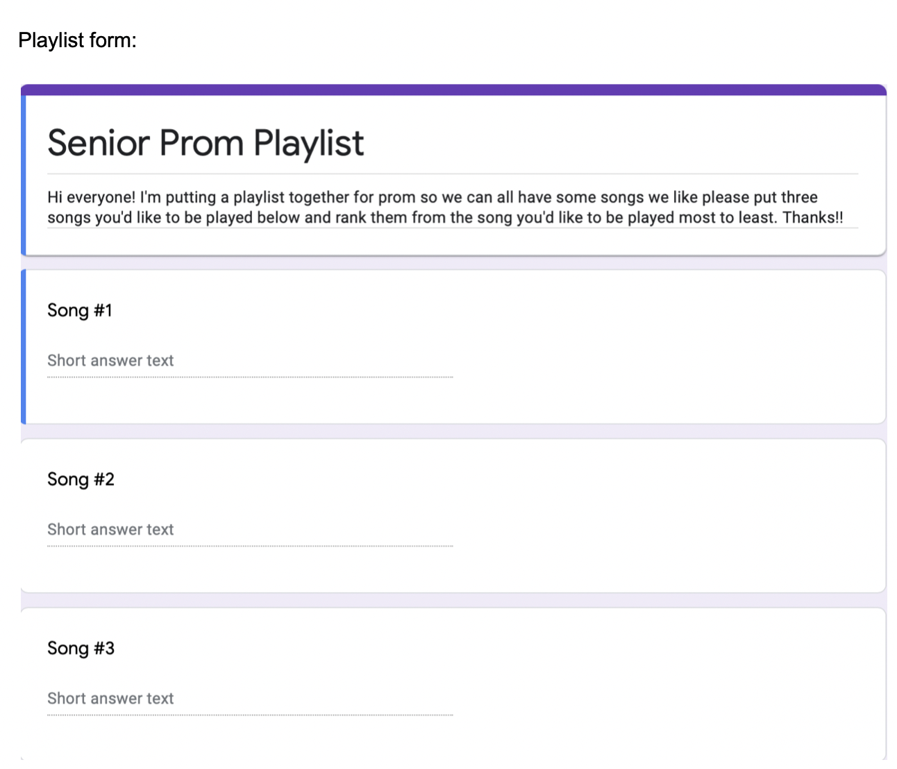897x769 pixels.
Task: Click the gap between title card and Song #1
Action: point(453,263)
